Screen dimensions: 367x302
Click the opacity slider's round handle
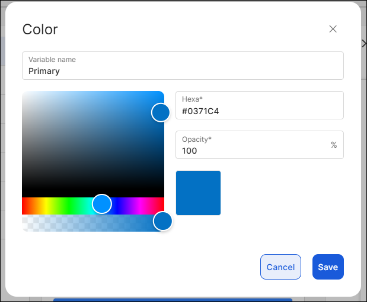click(x=162, y=221)
